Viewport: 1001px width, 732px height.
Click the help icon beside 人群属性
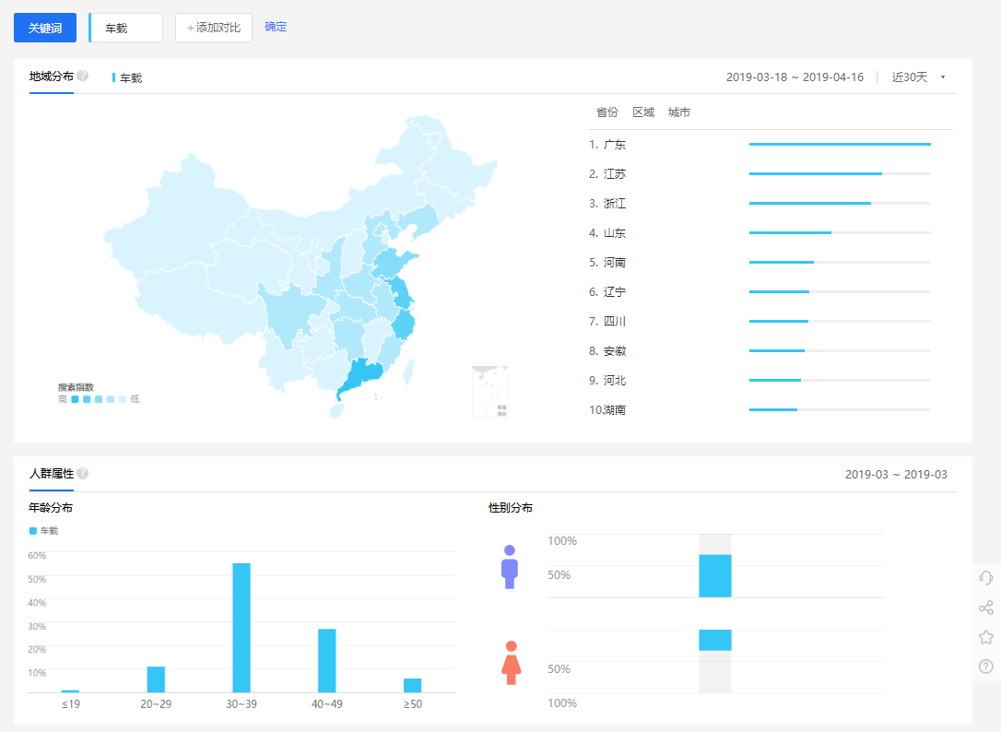point(83,473)
